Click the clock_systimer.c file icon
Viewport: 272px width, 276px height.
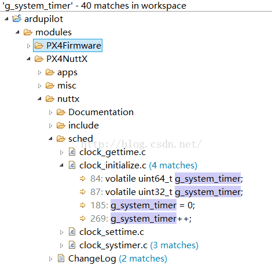pyautogui.click(x=72, y=245)
